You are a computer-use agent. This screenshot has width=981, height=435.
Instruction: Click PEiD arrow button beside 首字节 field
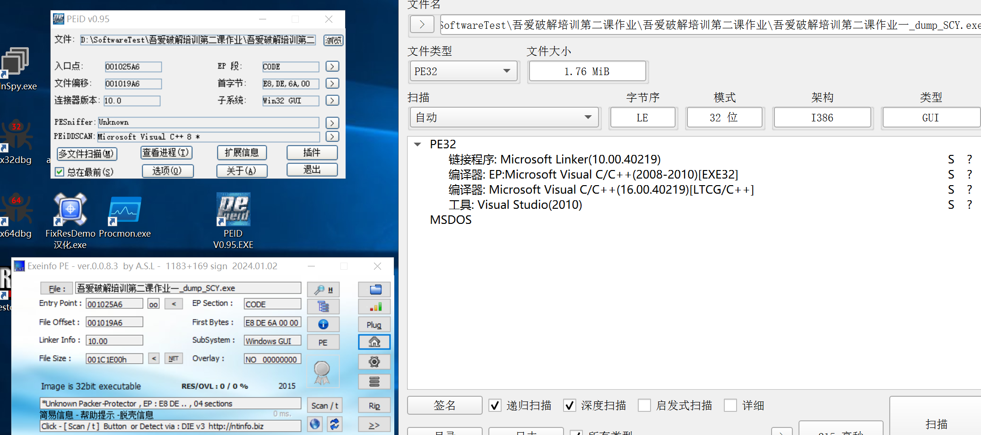point(332,84)
